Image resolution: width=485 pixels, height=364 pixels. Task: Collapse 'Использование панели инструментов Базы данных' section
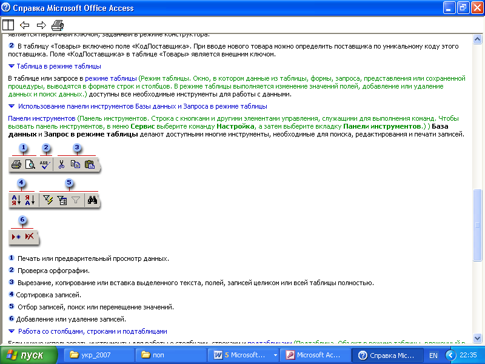point(138,106)
